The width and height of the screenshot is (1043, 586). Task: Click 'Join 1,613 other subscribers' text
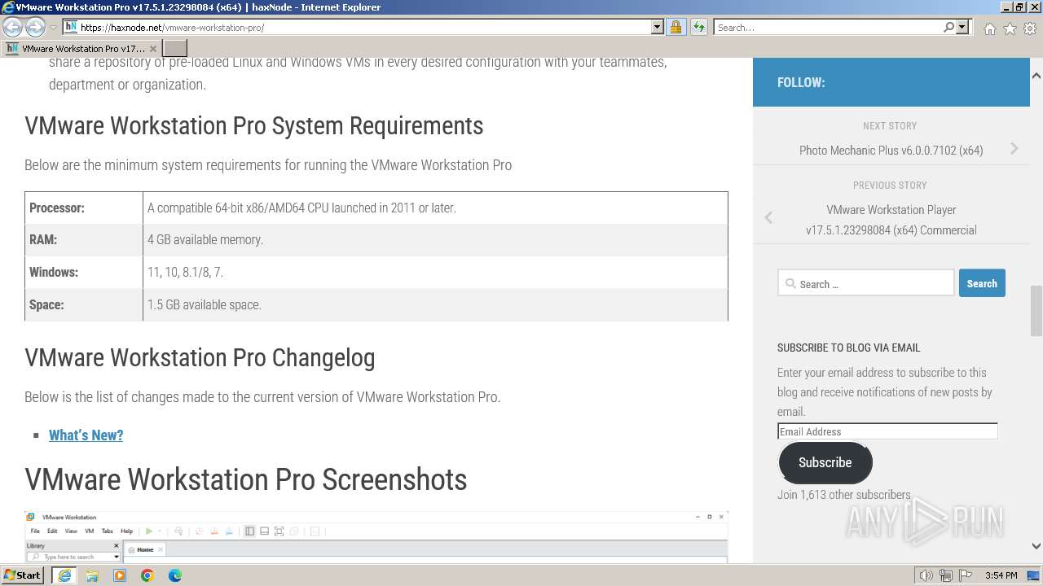[844, 494]
